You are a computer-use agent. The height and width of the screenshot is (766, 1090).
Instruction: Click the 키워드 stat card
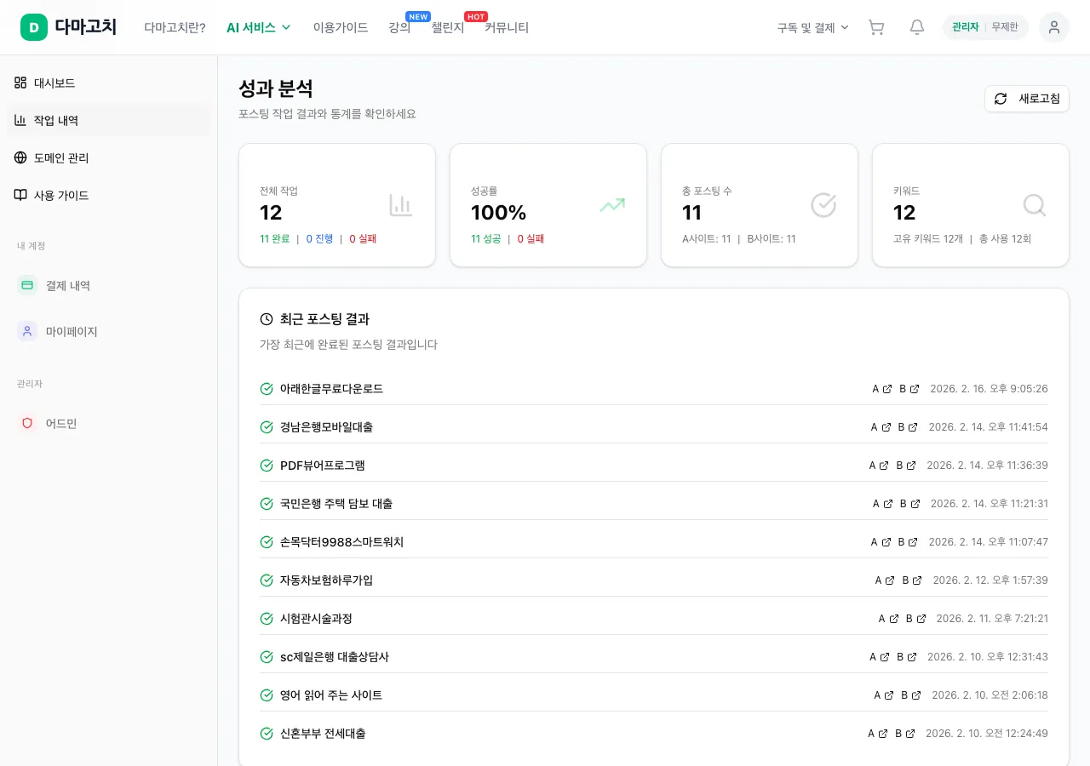971,205
